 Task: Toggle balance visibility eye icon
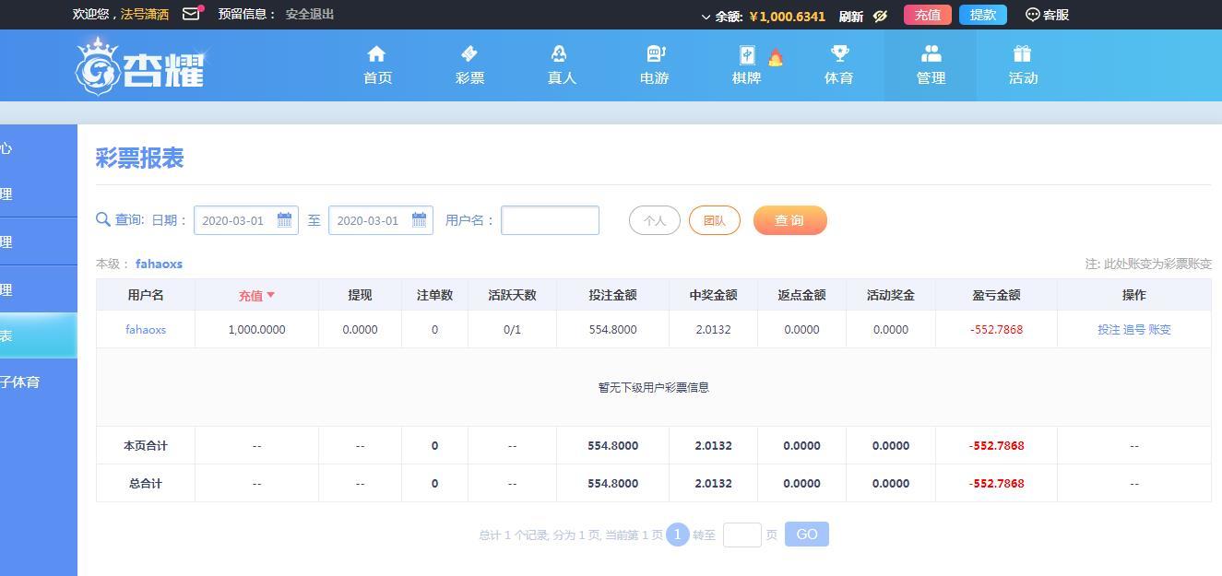pyautogui.click(x=880, y=16)
